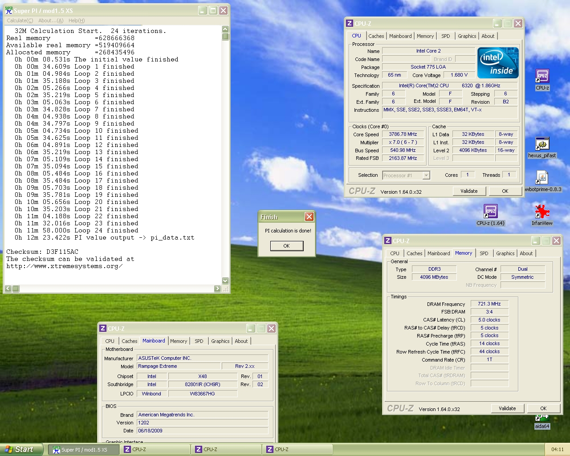Image resolution: width=570 pixels, height=456 pixels.
Task: Select Caches tab in CPU-Z Memory window
Action: coord(415,254)
